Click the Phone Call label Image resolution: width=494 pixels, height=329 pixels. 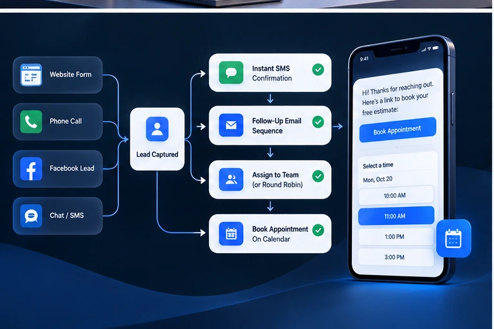click(66, 121)
